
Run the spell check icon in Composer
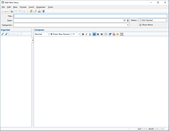(x=110, y=34)
